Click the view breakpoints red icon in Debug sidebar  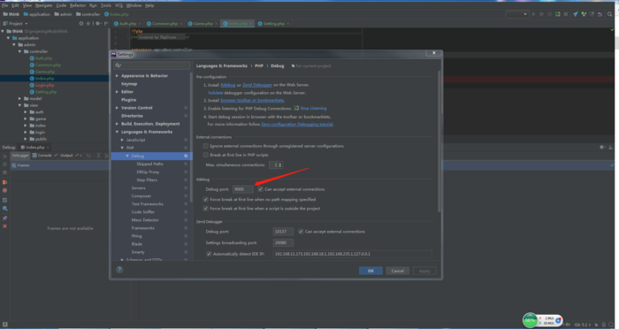[x=4, y=182]
